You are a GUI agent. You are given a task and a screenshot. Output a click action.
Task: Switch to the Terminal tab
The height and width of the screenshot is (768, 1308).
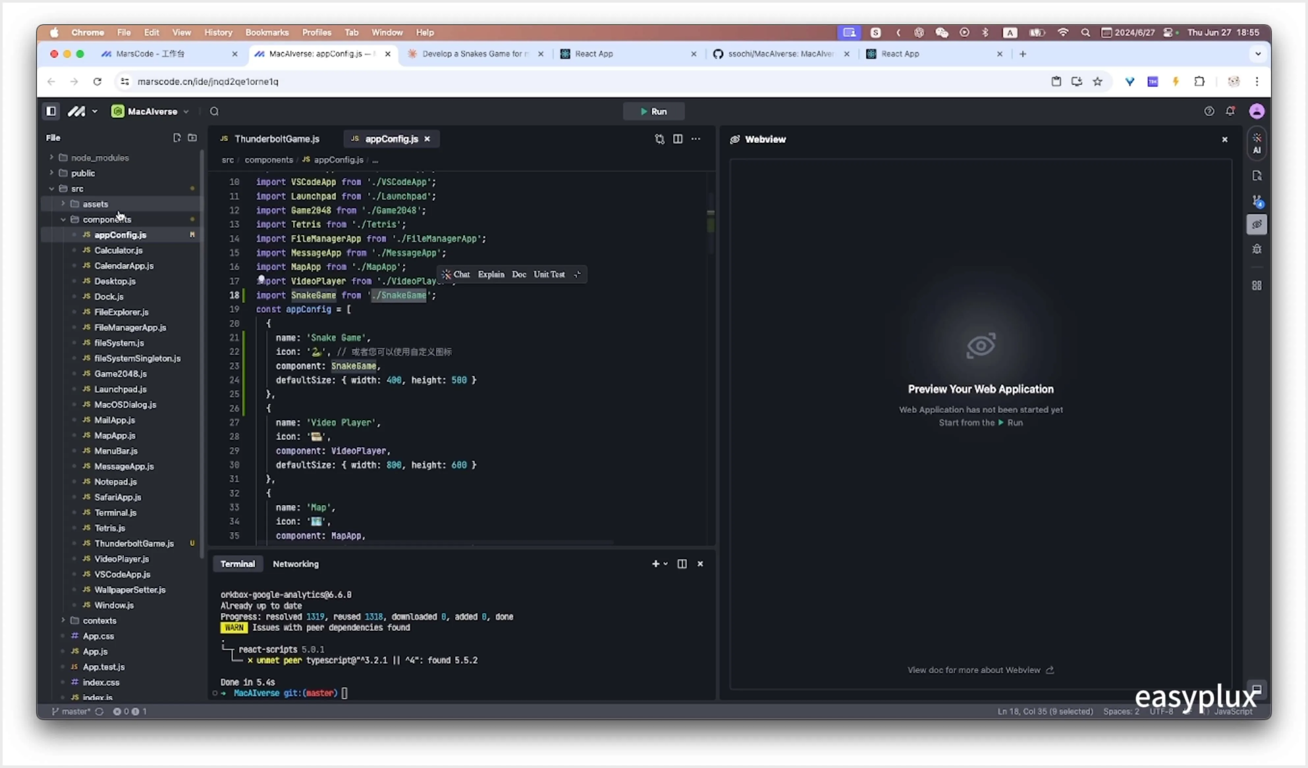238,564
